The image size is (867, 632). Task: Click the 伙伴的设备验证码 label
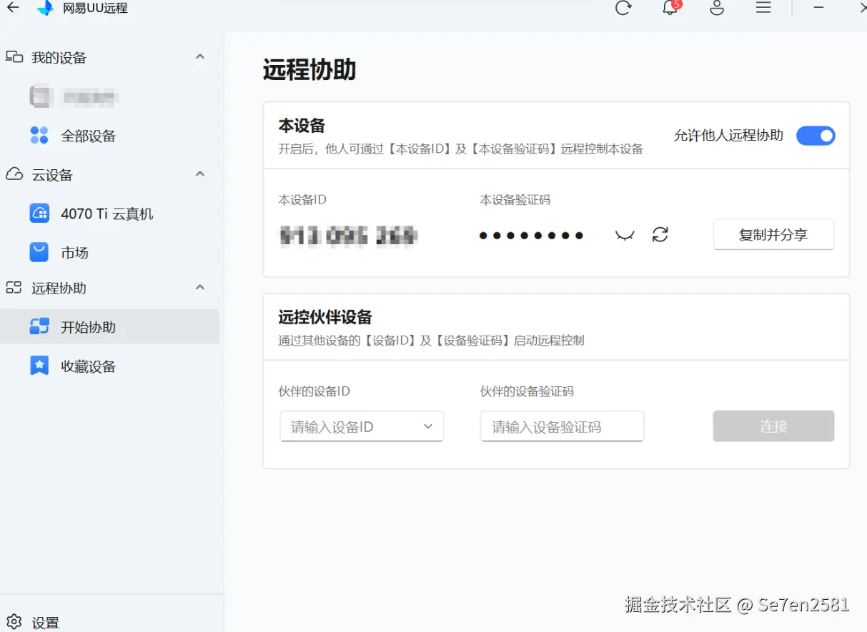coord(527,391)
